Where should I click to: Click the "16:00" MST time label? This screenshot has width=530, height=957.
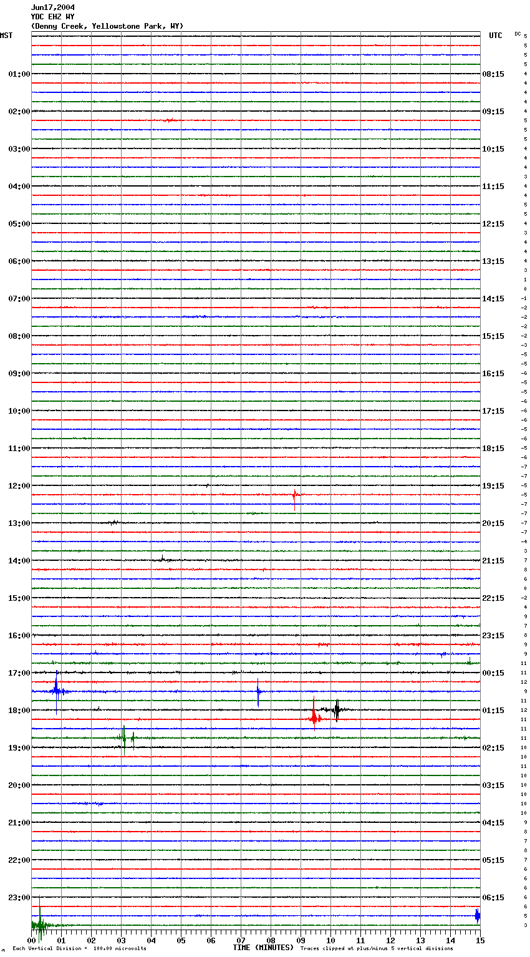click(x=19, y=636)
